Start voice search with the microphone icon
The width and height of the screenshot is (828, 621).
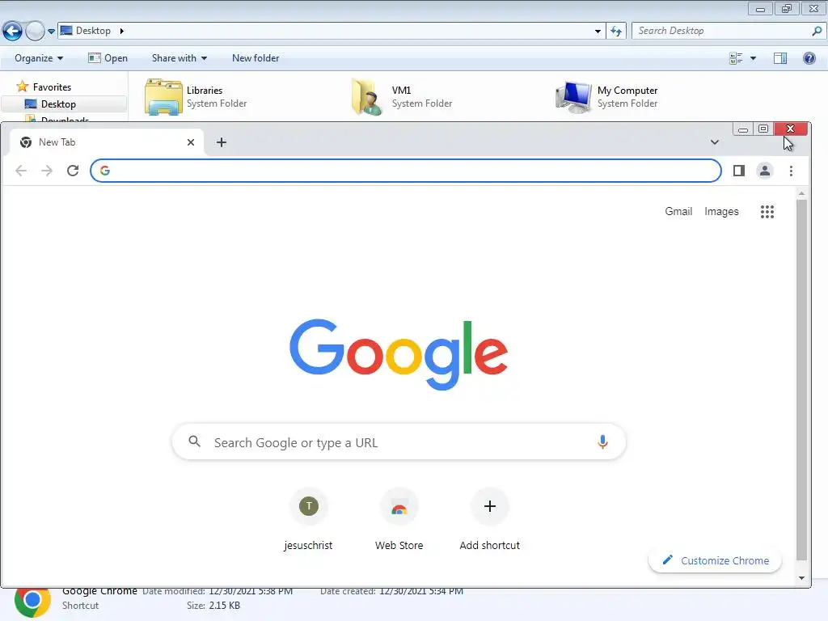point(602,442)
